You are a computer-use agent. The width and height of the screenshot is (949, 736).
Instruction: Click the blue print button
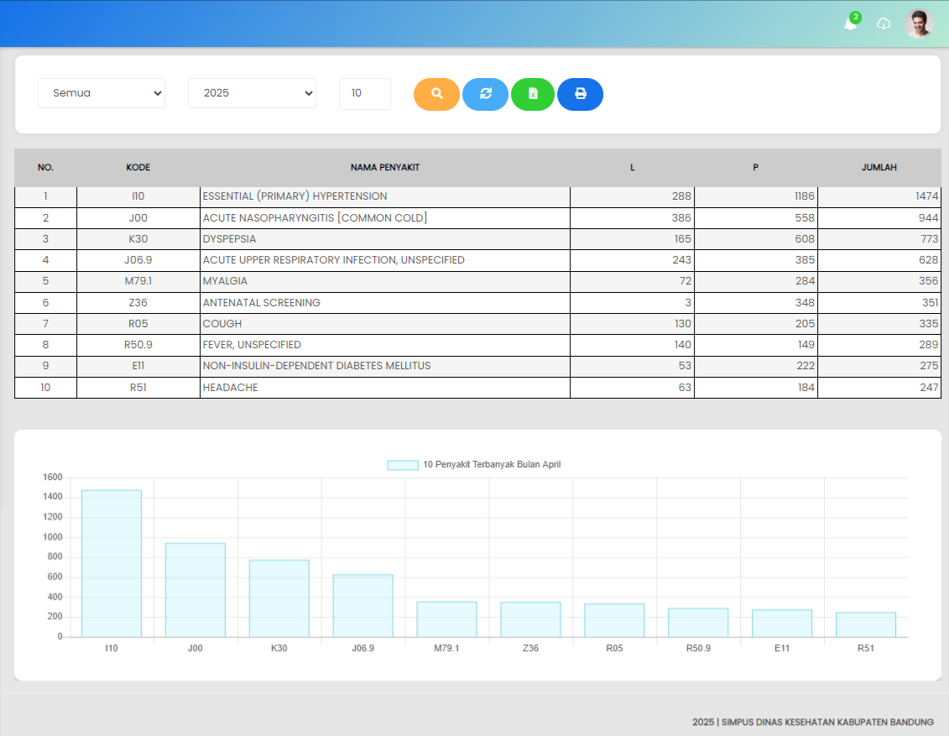pos(580,94)
